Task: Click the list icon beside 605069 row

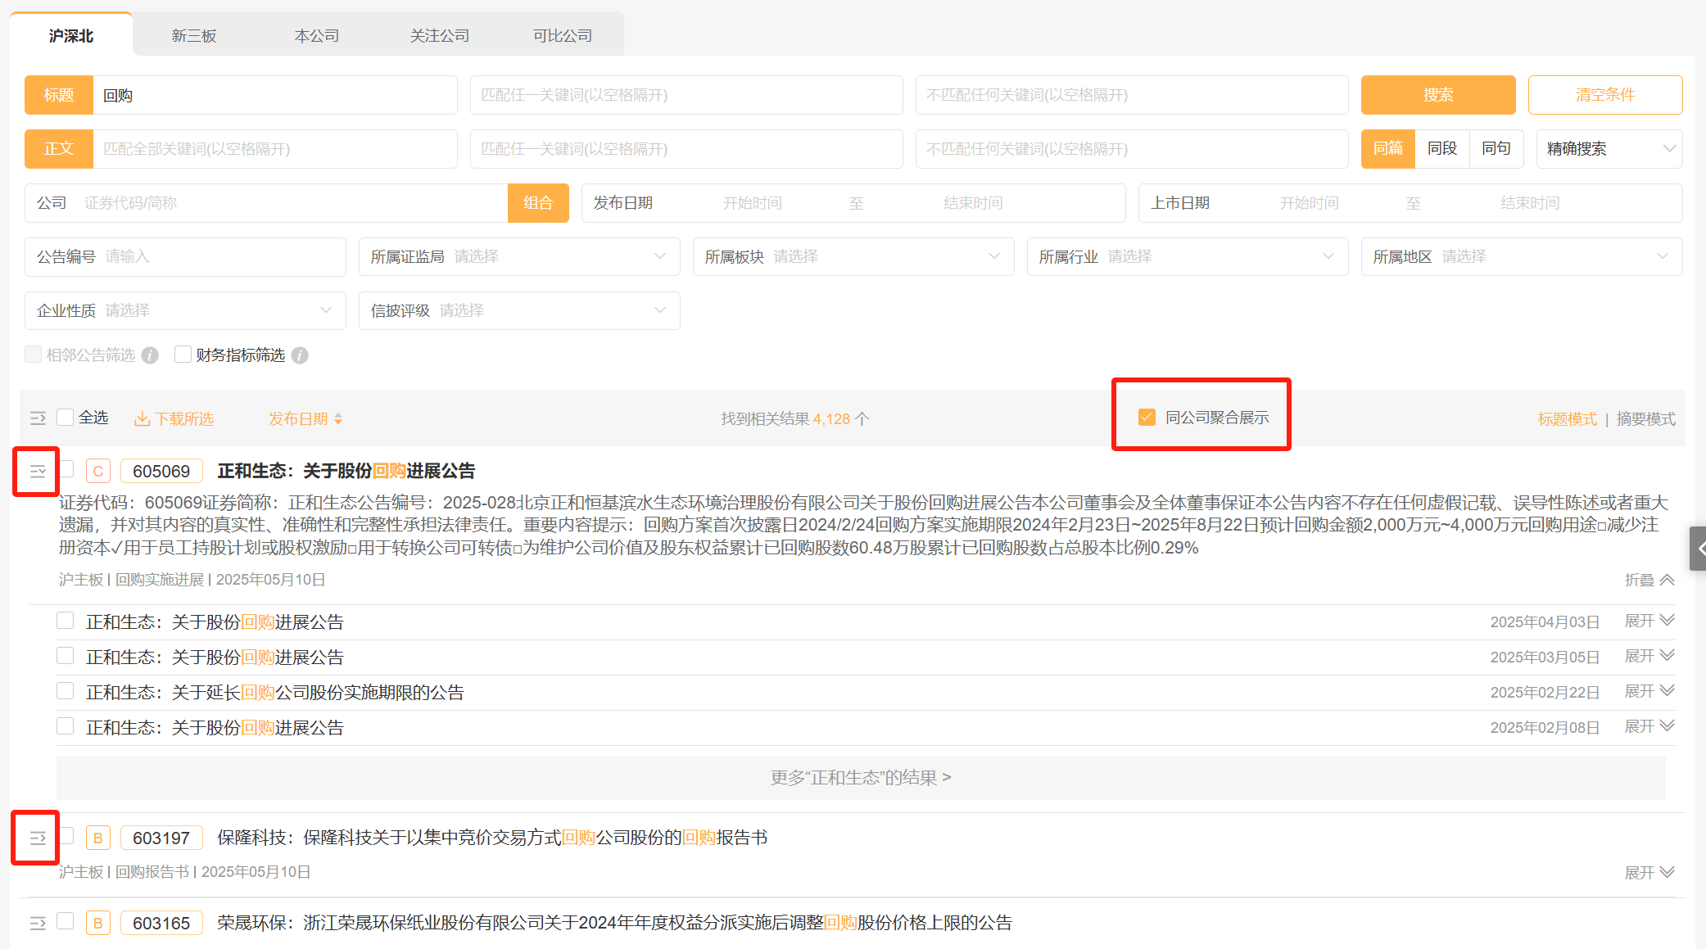Action: pyautogui.click(x=38, y=471)
